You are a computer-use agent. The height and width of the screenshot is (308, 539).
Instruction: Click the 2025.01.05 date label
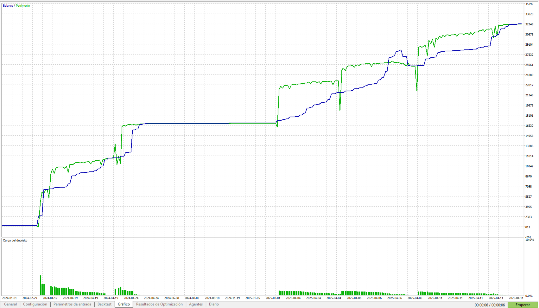click(x=253, y=298)
